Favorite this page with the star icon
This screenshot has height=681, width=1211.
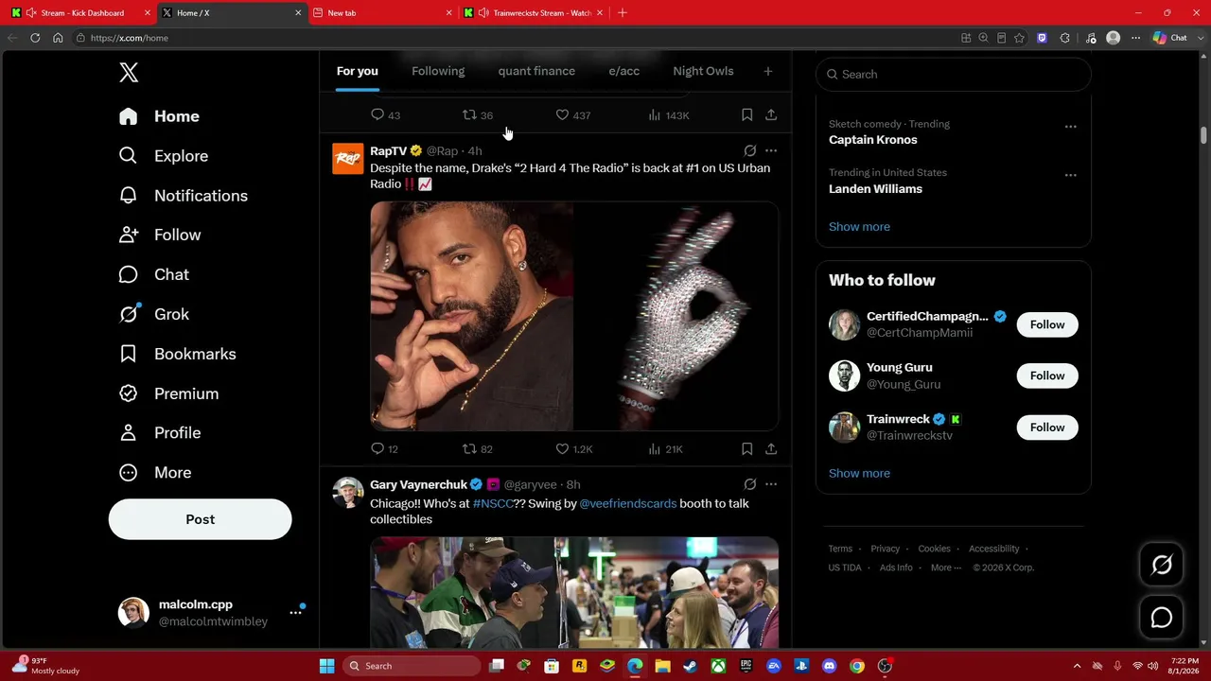pyautogui.click(x=1019, y=38)
